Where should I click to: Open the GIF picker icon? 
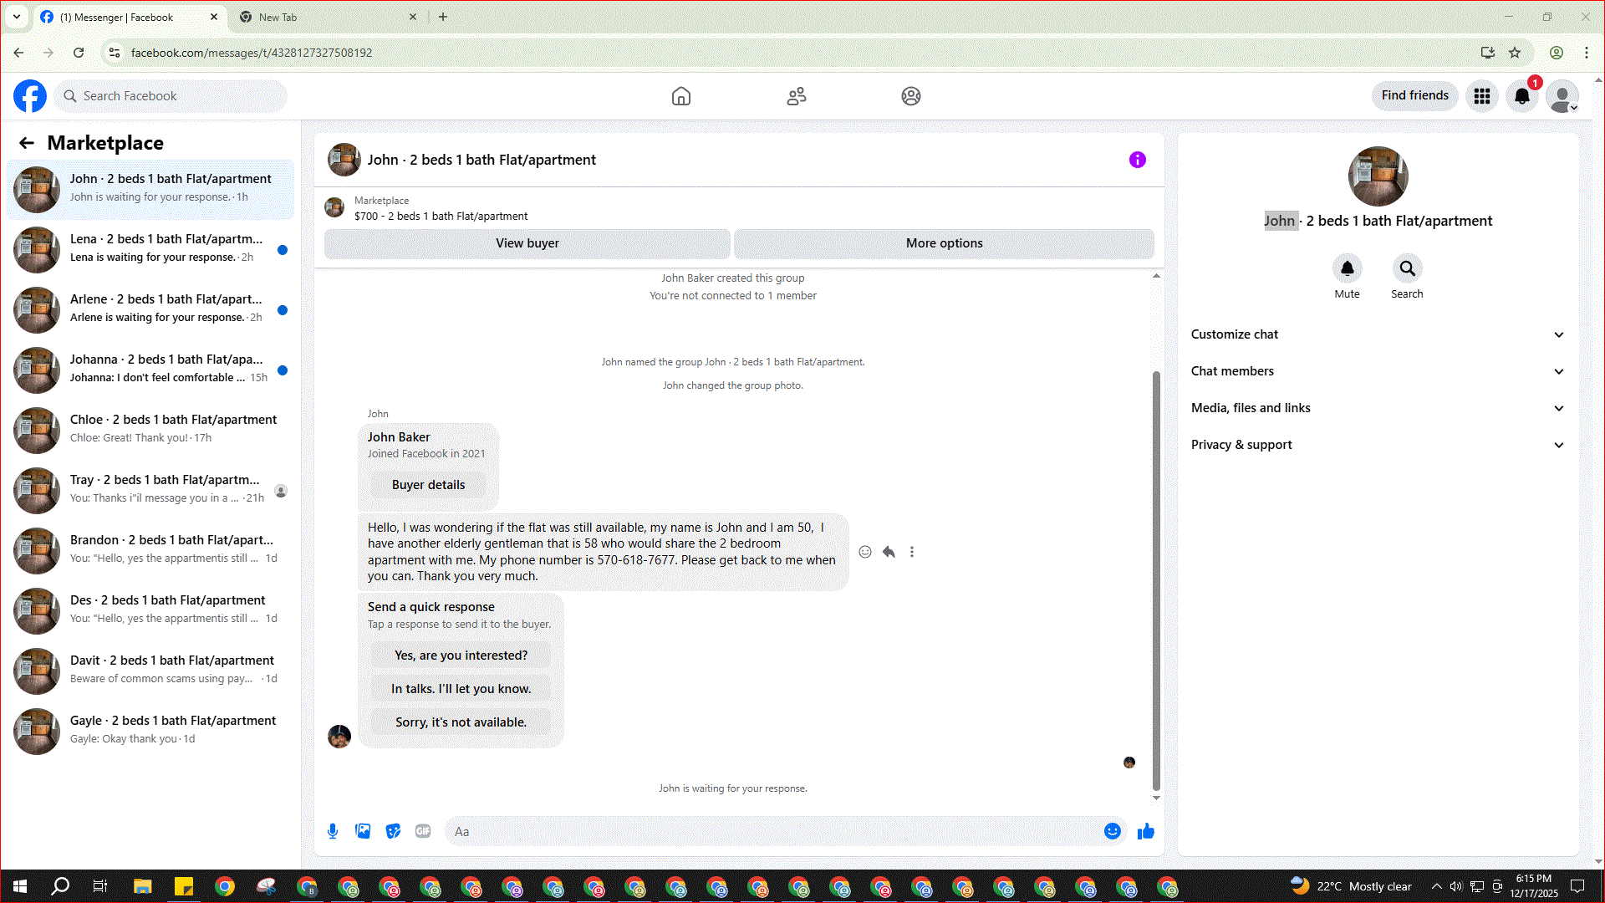point(423,831)
